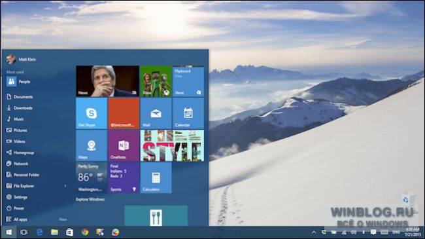The width and height of the screenshot is (425, 239).
Task: Launch Microsoft Edge from the taskbar
Action: click(x=40, y=232)
